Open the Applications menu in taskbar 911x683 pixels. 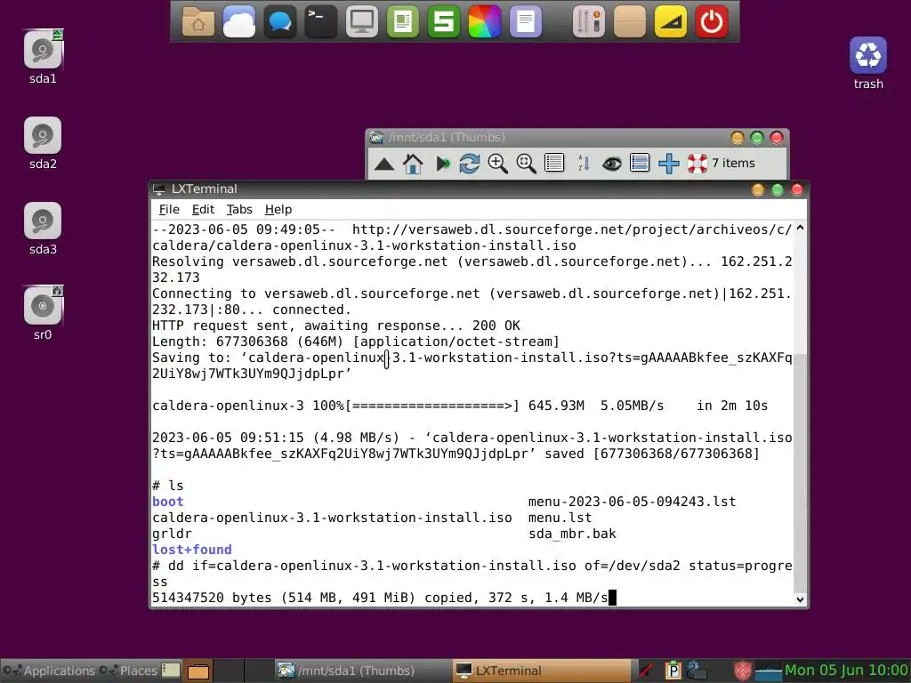(49, 671)
